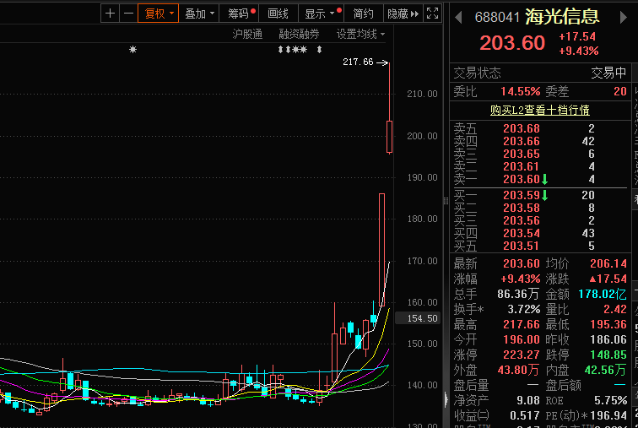
Task: Click the latest red candlestick
Action: click(x=389, y=137)
